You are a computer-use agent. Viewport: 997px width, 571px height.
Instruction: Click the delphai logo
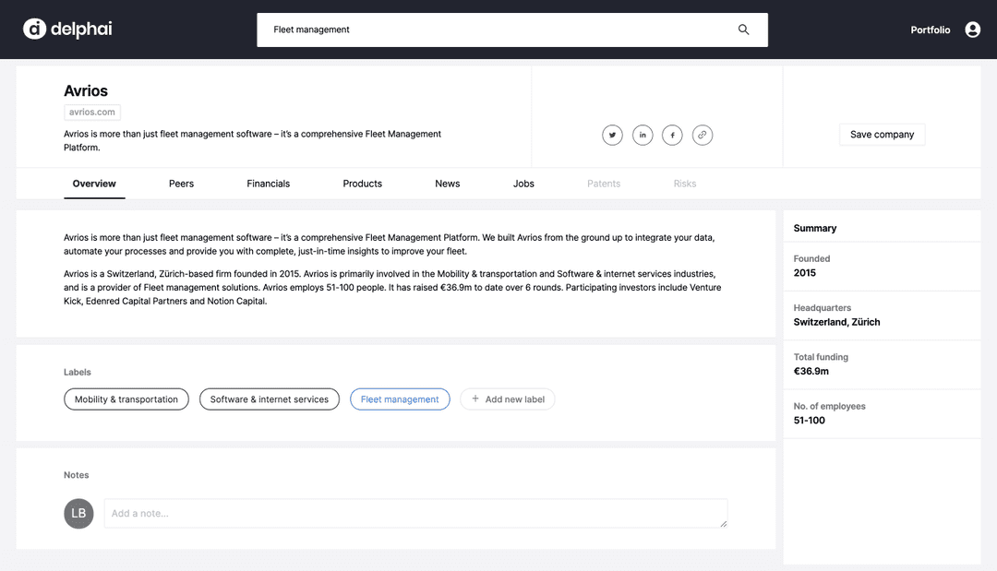pos(67,30)
